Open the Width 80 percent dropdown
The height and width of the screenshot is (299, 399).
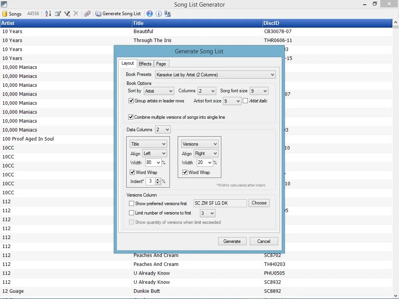pos(153,162)
